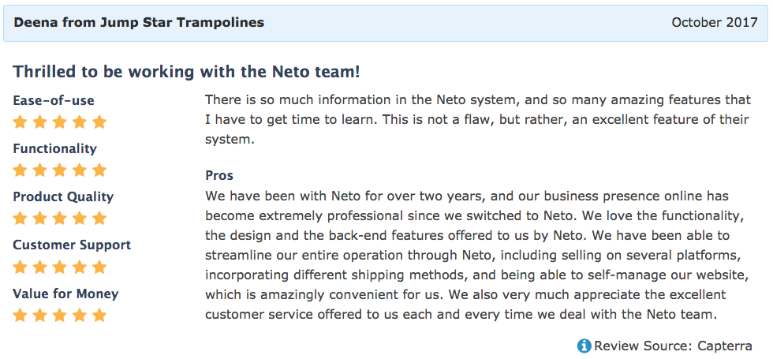Click the Value for Money rating label
The image size is (773, 359).
[65, 294]
